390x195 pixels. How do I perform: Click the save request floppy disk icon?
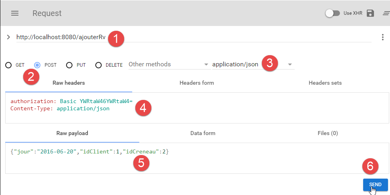tap(370, 13)
